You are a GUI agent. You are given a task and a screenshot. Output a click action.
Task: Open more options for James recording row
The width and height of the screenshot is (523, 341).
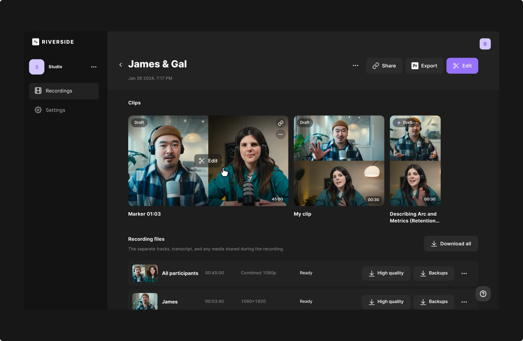point(464,302)
